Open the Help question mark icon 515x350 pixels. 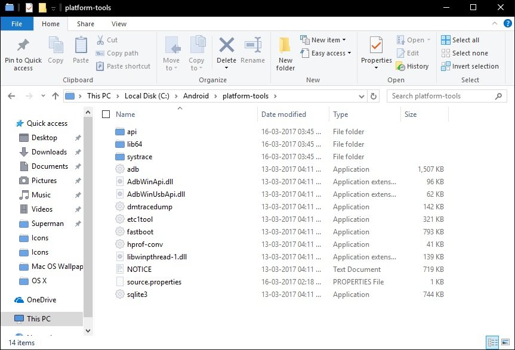[x=507, y=24]
